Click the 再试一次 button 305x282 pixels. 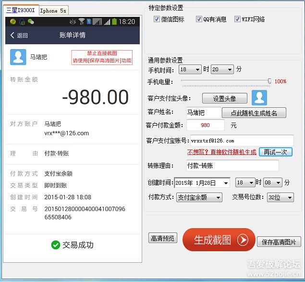275,152
